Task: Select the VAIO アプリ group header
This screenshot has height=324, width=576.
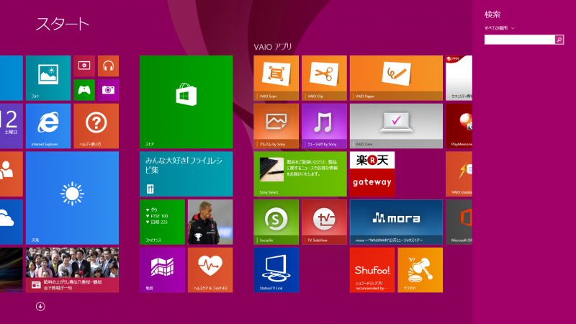Action: coord(273,47)
